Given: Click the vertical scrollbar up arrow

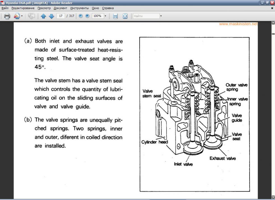Looking at the screenshot, I should point(273,23).
